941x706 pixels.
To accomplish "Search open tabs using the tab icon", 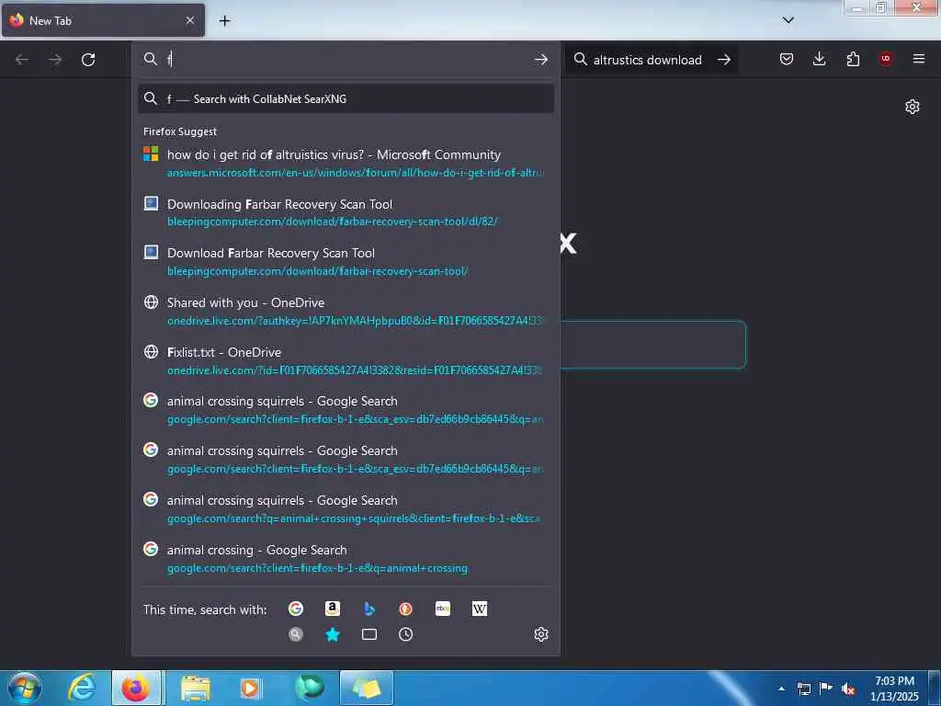I will click(x=369, y=634).
